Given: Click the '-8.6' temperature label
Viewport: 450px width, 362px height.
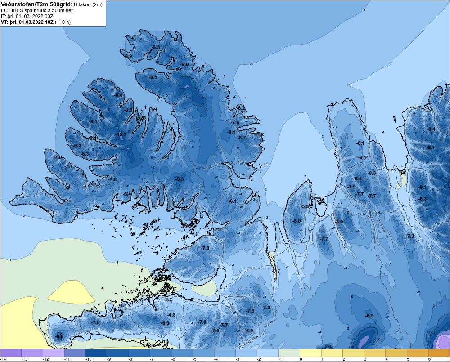Looking at the screenshot, I should tap(118, 95).
